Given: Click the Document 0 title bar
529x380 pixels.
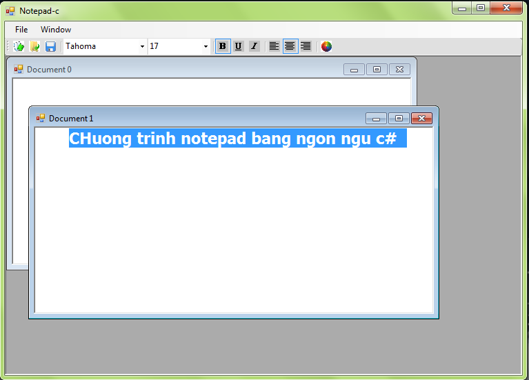Looking at the screenshot, I should 172,69.
